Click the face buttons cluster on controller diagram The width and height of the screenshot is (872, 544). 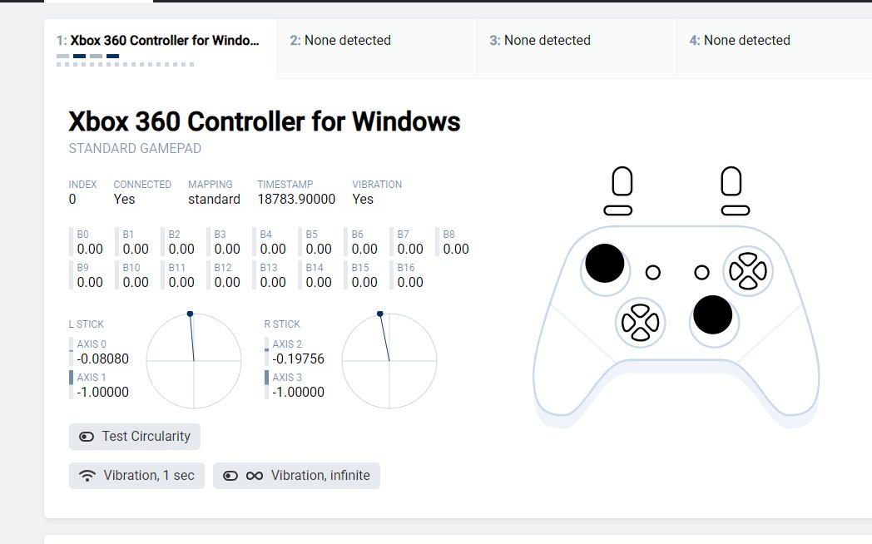[x=746, y=270]
